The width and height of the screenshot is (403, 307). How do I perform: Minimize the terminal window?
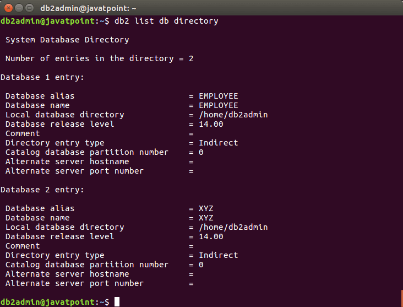click(x=18, y=8)
